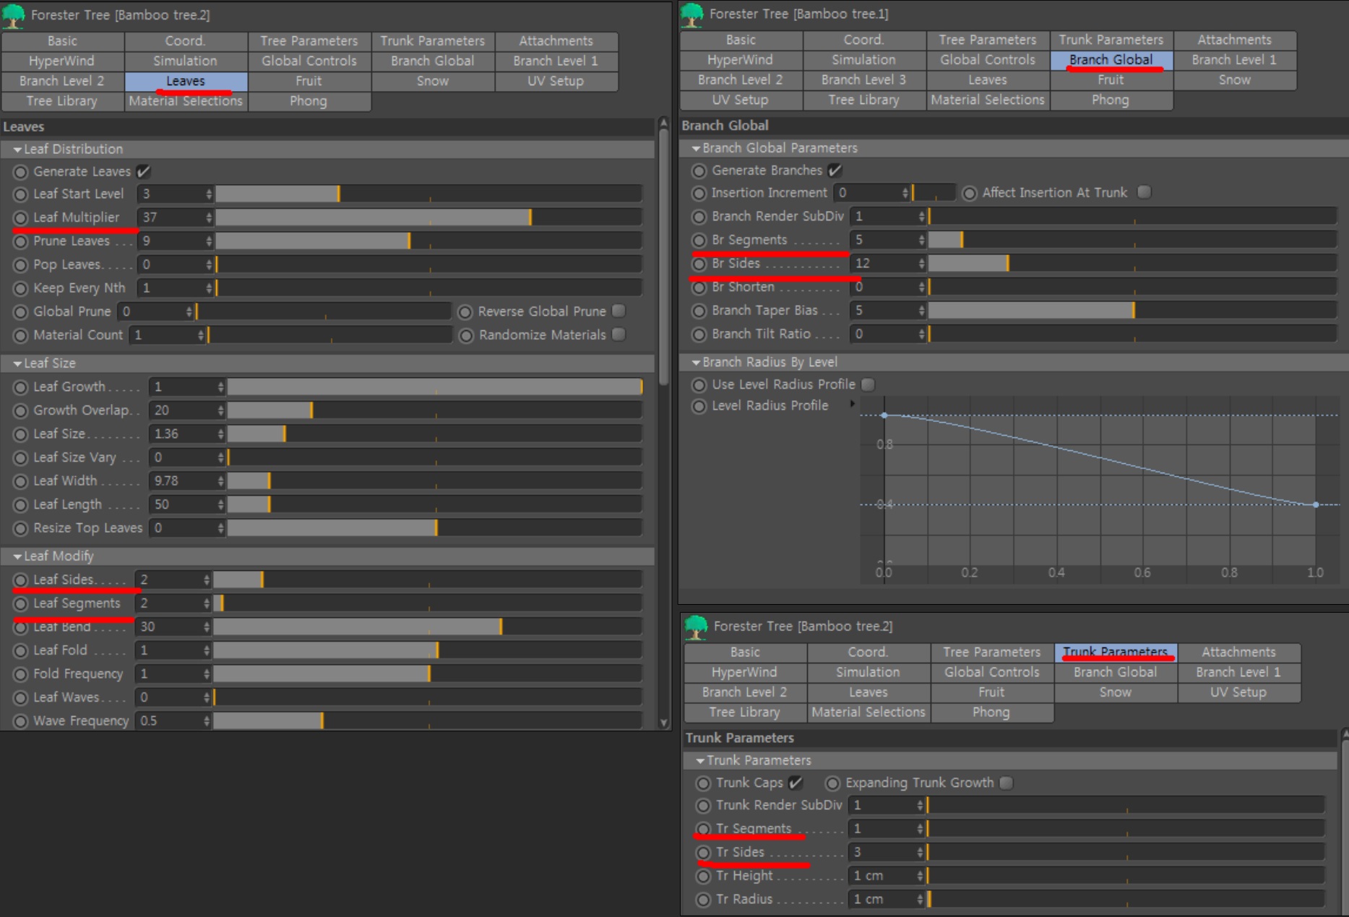This screenshot has width=1349, height=917.
Task: Click the animation dot beside Tr Radius
Action: click(703, 900)
